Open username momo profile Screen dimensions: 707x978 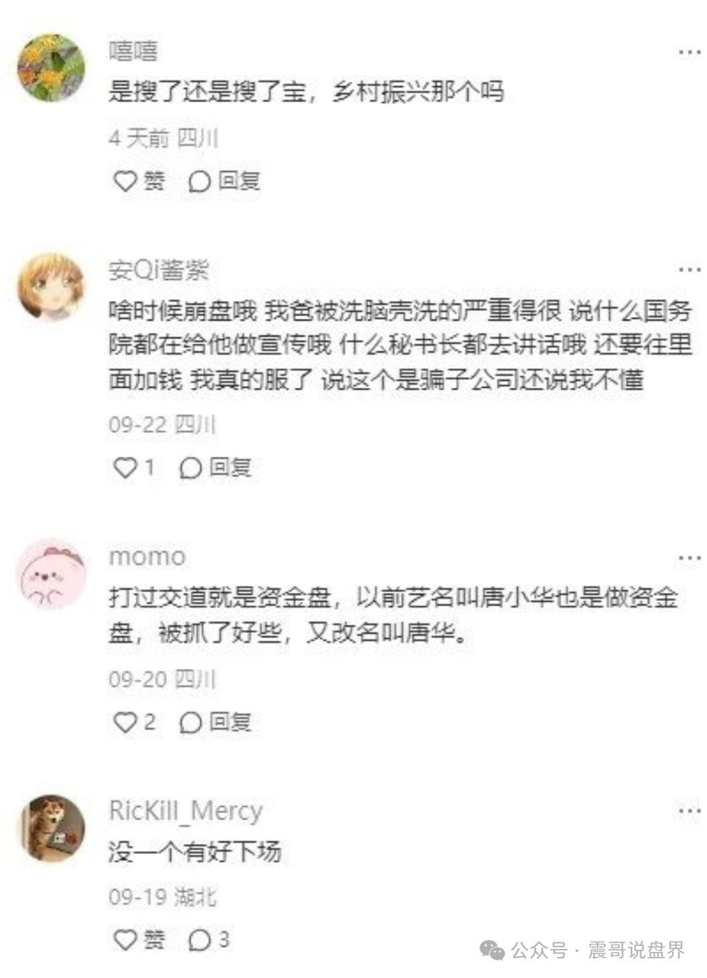[147, 557]
